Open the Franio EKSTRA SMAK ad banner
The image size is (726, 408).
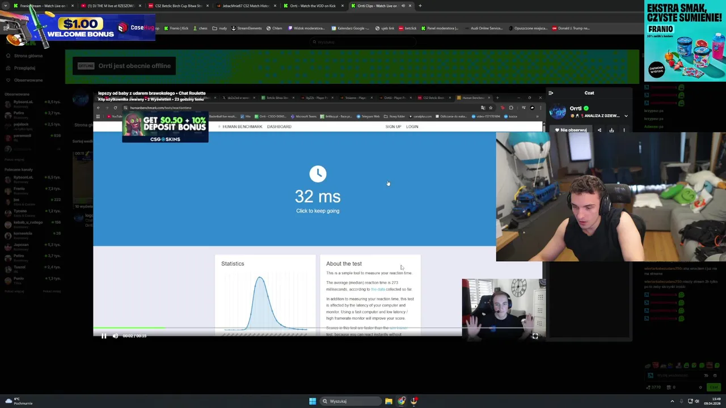pyautogui.click(x=685, y=41)
